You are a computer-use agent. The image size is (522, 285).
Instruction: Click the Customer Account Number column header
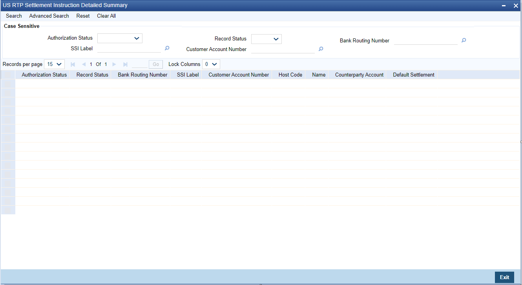pyautogui.click(x=239, y=75)
